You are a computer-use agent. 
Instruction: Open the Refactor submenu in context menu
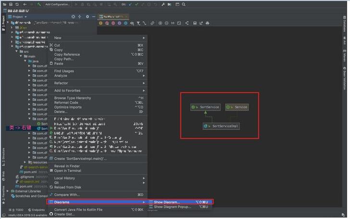(98, 83)
